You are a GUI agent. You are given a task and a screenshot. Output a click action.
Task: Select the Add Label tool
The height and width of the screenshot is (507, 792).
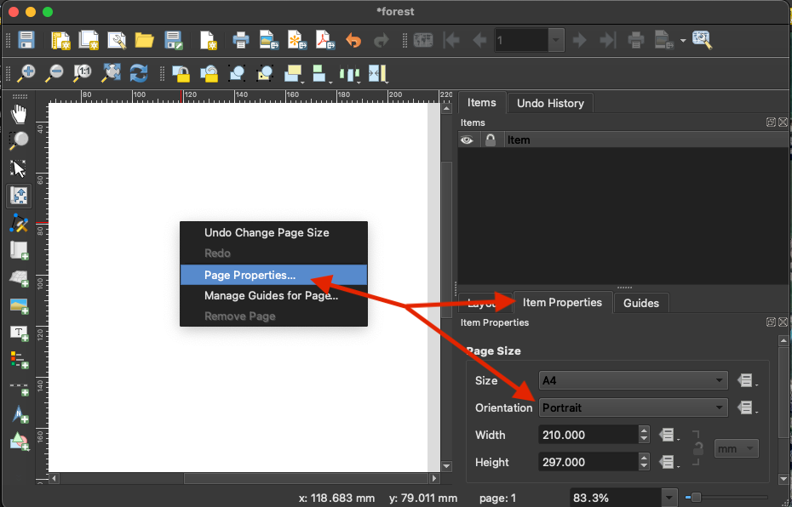[19, 332]
